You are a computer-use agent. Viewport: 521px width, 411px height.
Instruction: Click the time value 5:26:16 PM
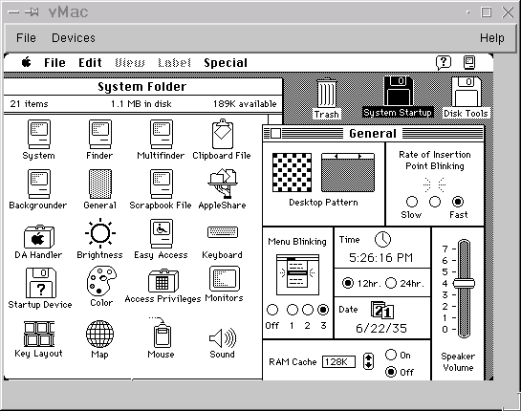pyautogui.click(x=381, y=257)
